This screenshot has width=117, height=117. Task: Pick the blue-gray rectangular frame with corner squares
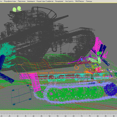click(21, 95)
